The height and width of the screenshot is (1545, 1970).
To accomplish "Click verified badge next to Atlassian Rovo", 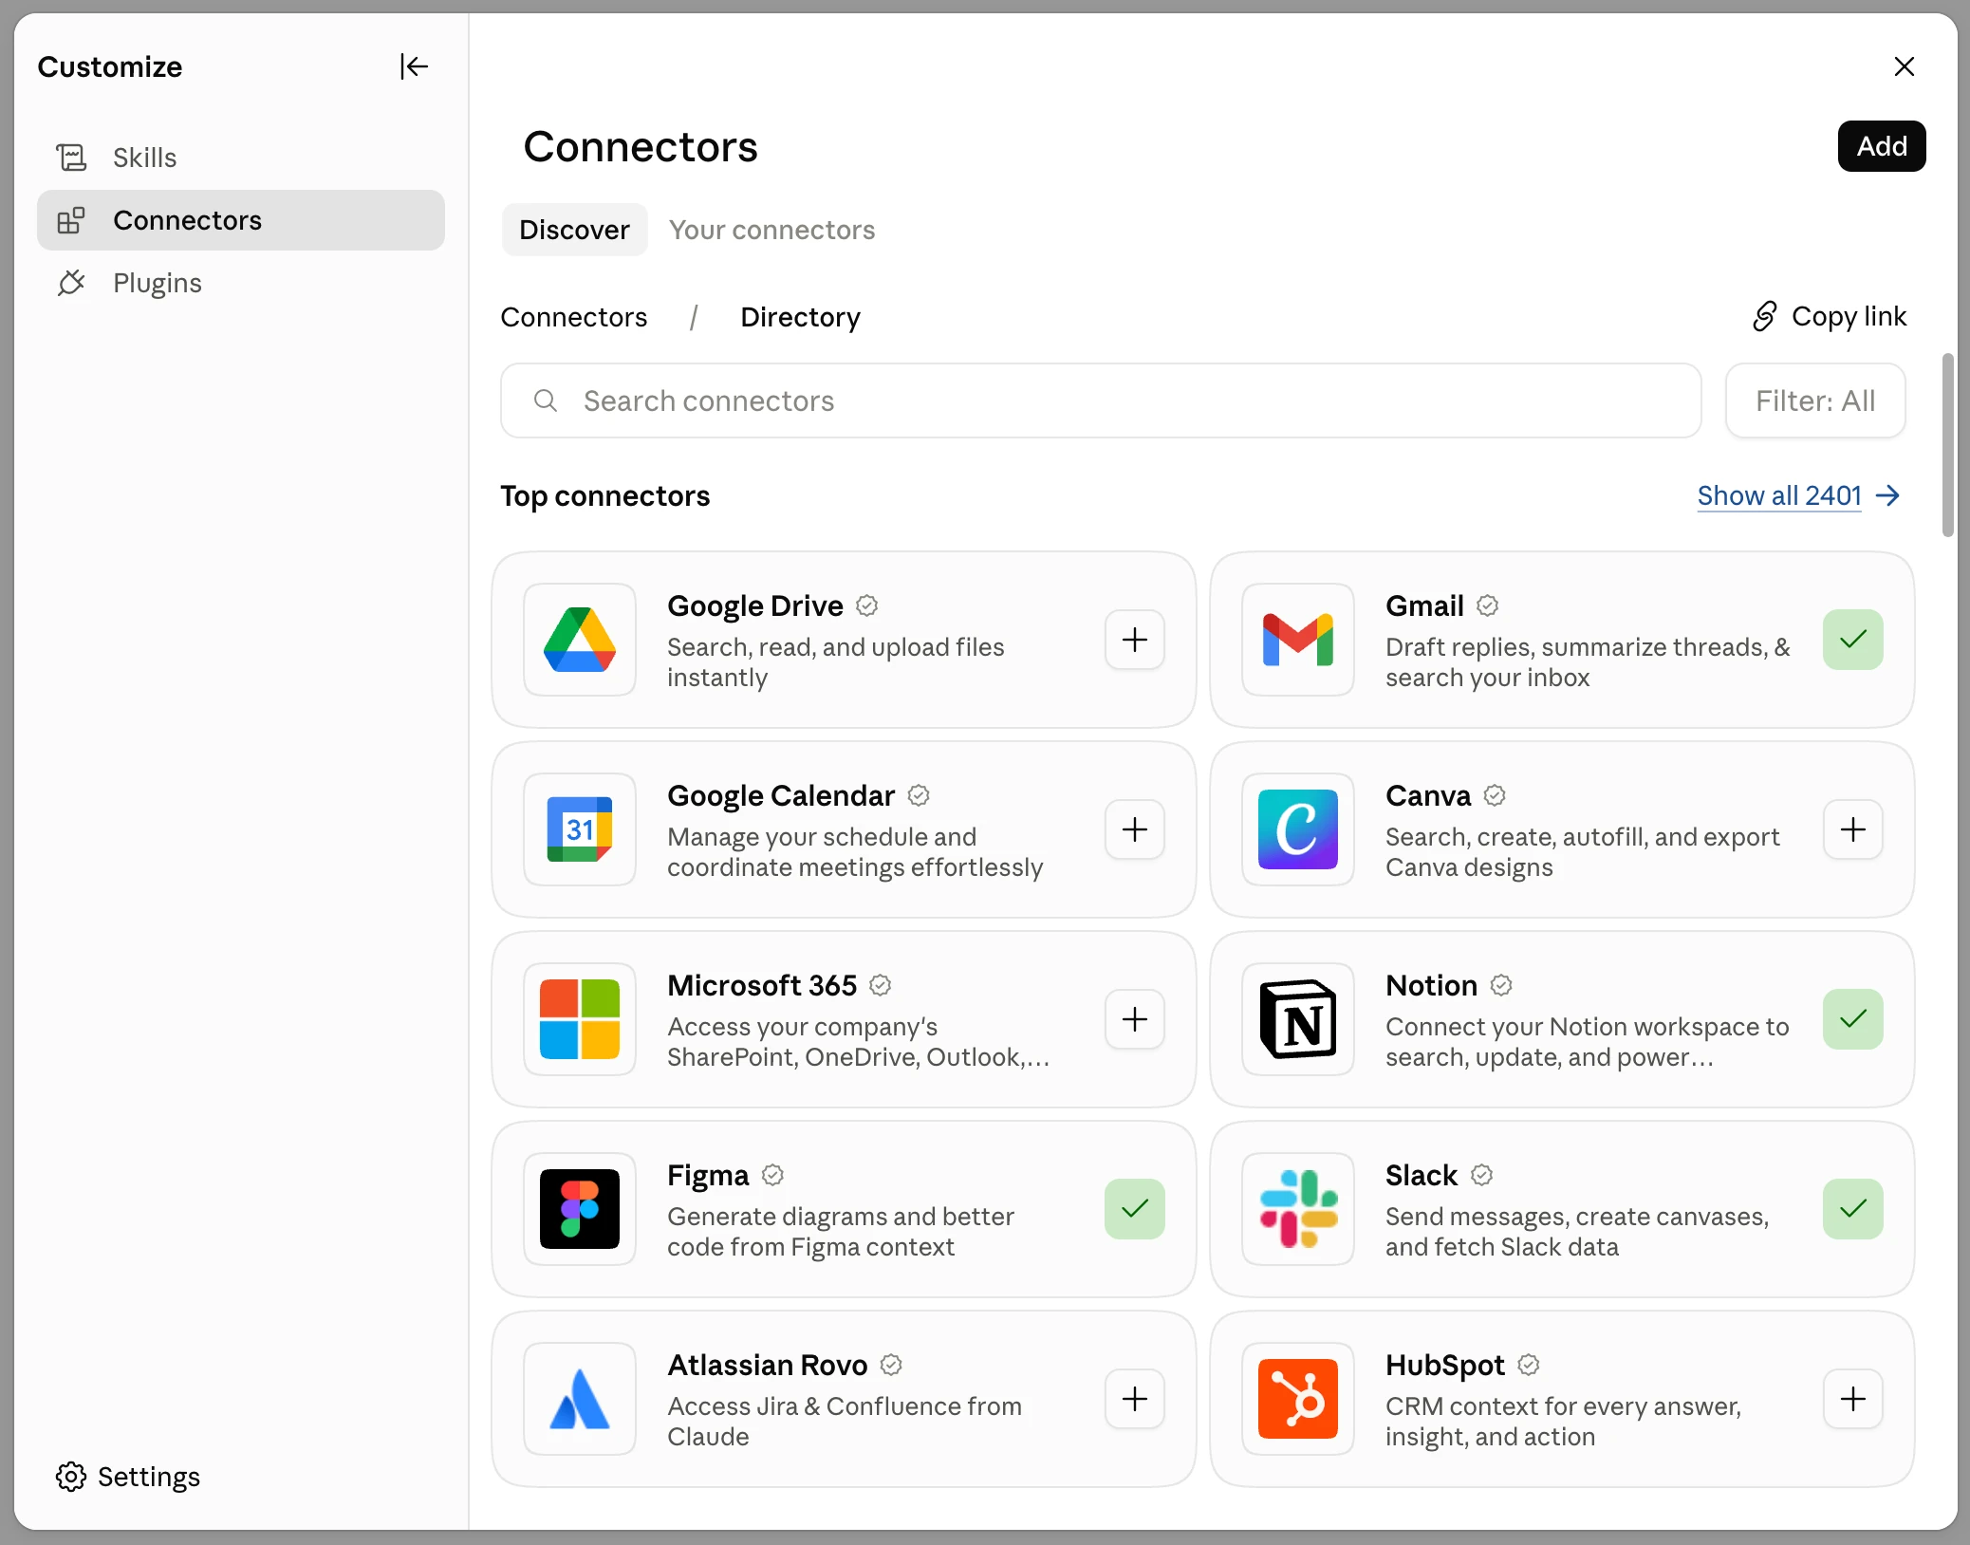I will click(x=890, y=1365).
